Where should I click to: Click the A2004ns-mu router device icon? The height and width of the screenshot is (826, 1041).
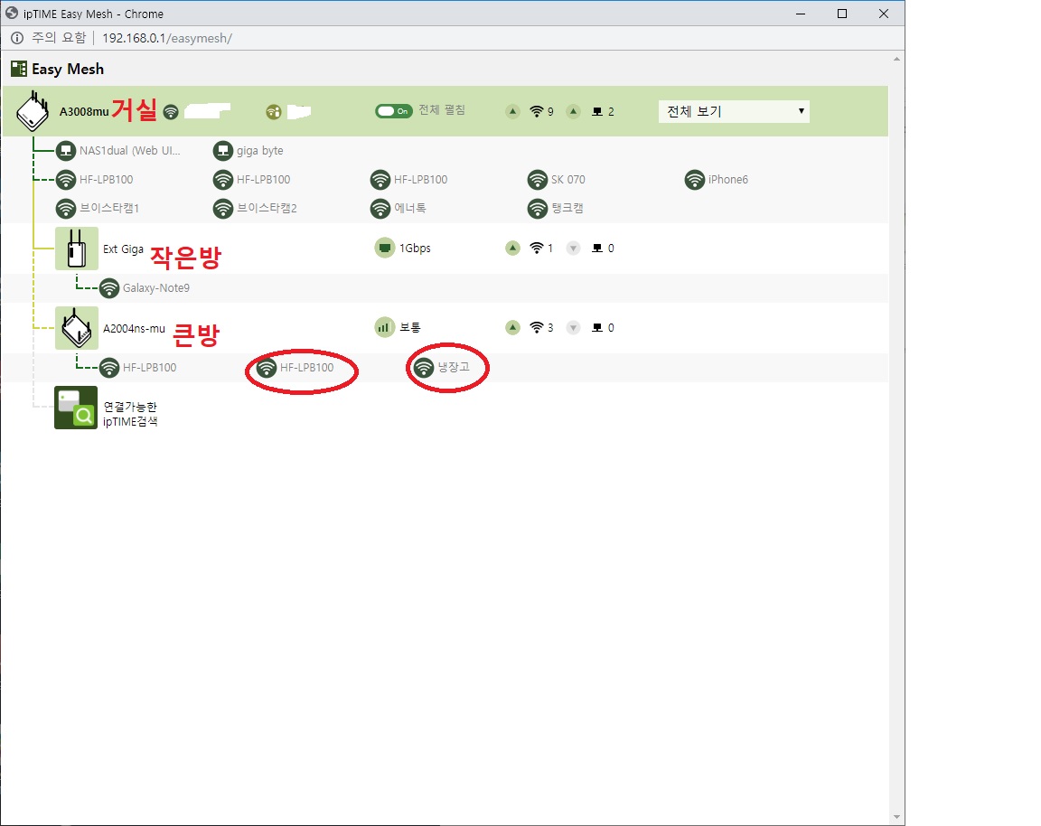[76, 328]
